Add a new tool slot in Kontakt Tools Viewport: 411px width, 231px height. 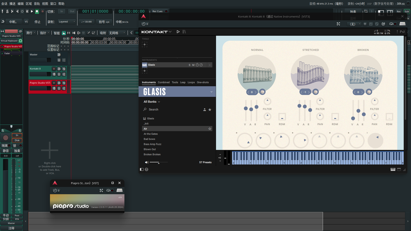click(x=145, y=45)
